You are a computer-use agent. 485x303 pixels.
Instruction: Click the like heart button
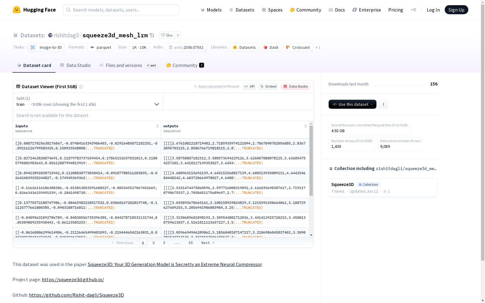[167, 35]
